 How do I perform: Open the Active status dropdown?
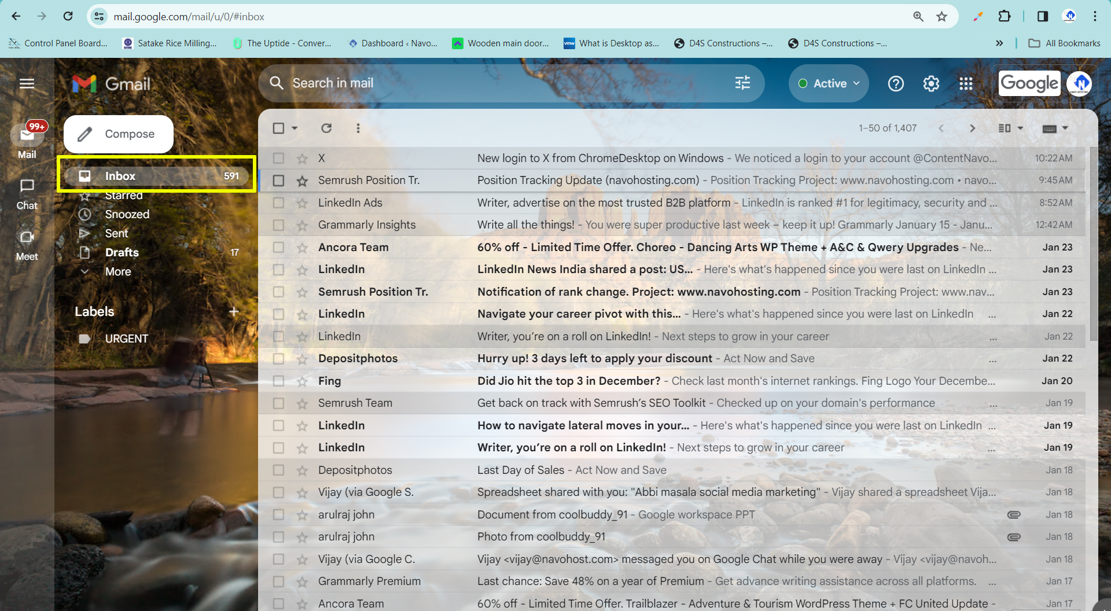[x=829, y=83]
